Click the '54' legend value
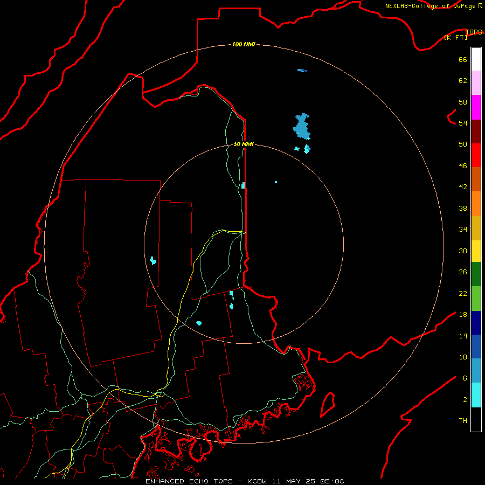 (463, 123)
